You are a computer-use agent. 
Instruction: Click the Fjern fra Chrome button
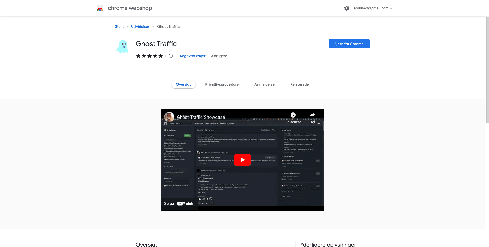(x=349, y=44)
